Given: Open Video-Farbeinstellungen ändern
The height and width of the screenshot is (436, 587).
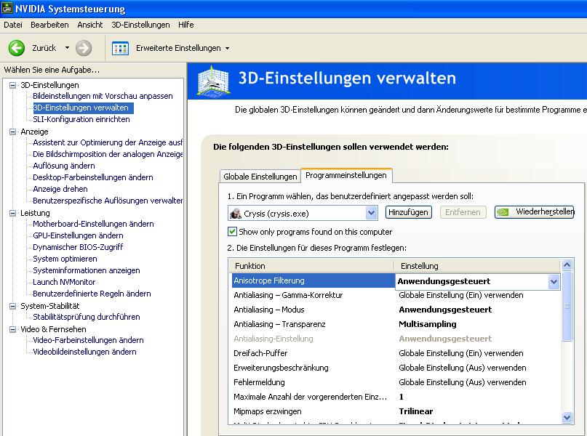Looking at the screenshot, I should click(88, 340).
